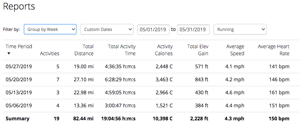This screenshot has width=299, height=127.
Task: Sort by Average Heart Rate header
Action: click(274, 50)
